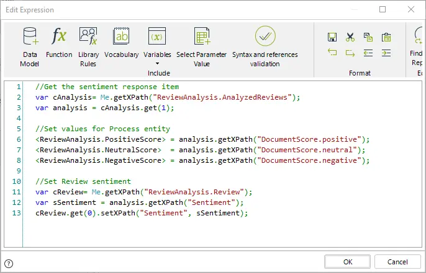
Task: Expand the Variables dropdown arrow
Action: point(157,64)
